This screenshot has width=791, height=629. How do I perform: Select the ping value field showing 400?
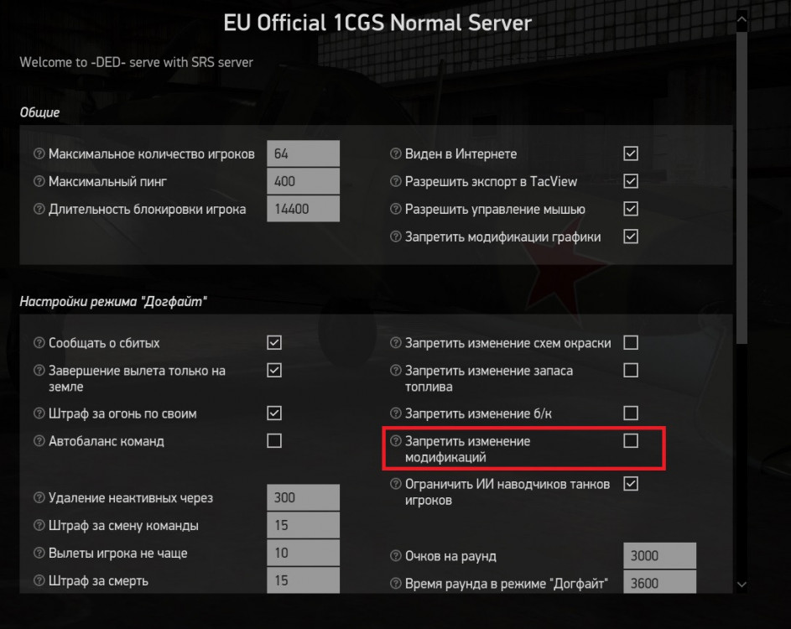point(303,181)
